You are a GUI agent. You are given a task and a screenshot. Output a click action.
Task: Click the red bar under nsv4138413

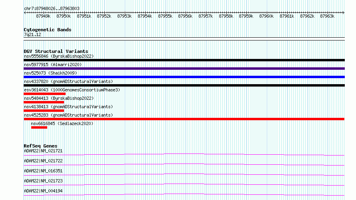pos(44,111)
